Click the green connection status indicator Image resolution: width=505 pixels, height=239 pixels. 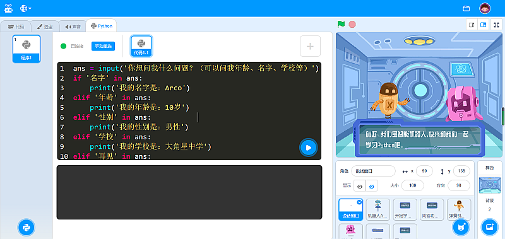[64, 46]
